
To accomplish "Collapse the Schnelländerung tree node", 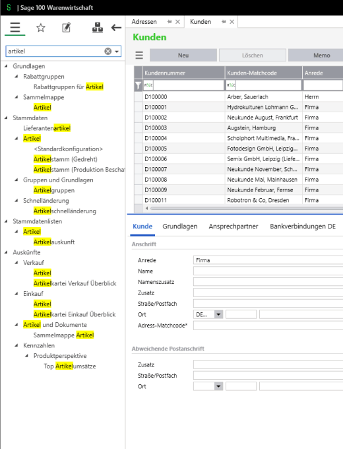I will coord(16,201).
